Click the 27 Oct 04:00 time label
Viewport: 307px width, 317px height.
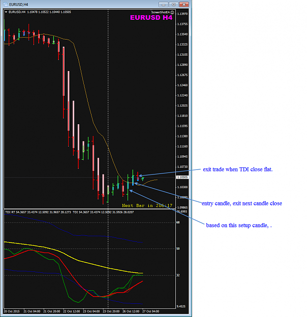[150, 311]
